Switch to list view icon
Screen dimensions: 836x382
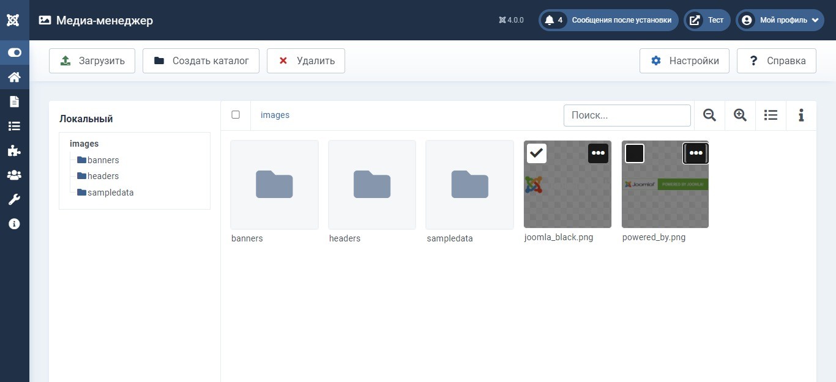[x=771, y=115]
